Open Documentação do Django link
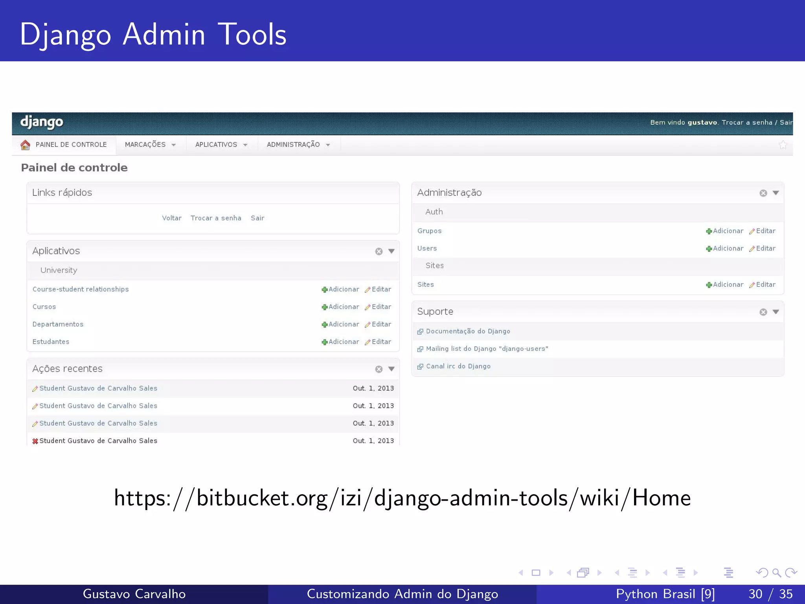This screenshot has width=805, height=604. click(x=468, y=331)
